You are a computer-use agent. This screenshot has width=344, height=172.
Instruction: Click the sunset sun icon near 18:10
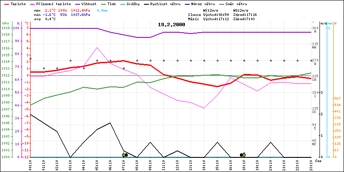pos(244,155)
